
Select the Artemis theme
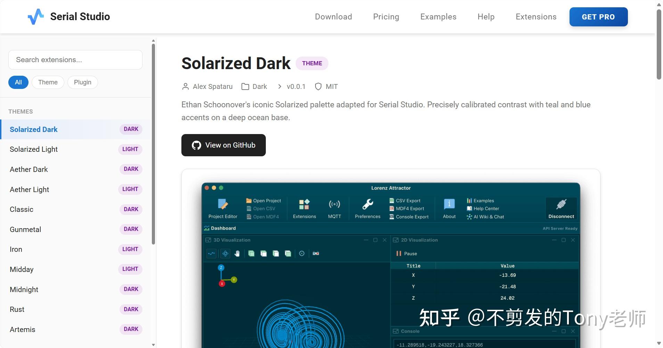(76, 329)
